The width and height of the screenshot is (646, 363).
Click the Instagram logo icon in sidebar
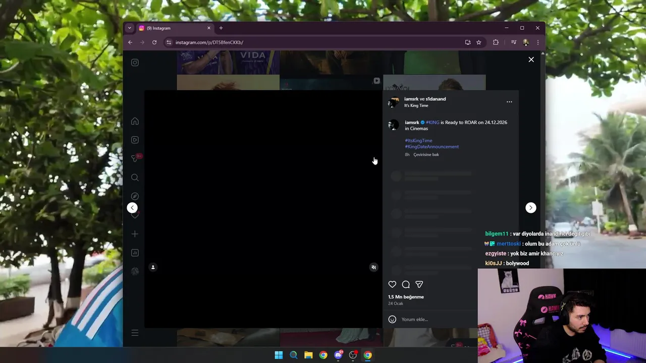135,63
